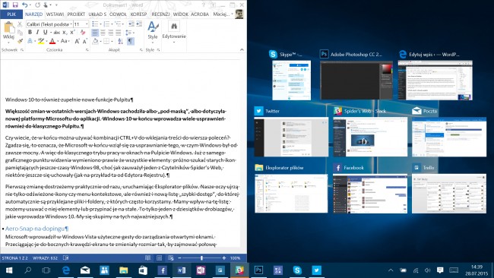This screenshot has height=278, width=494.
Task: Click the WYRAZY: 632 word count
Action: tap(45, 257)
